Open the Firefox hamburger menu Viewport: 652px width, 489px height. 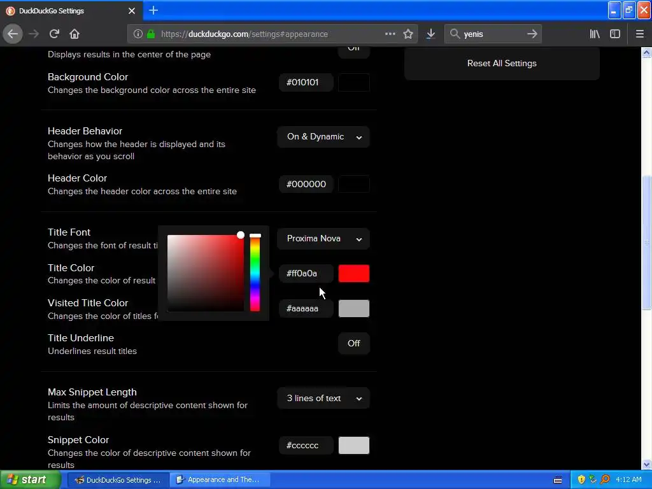point(639,34)
